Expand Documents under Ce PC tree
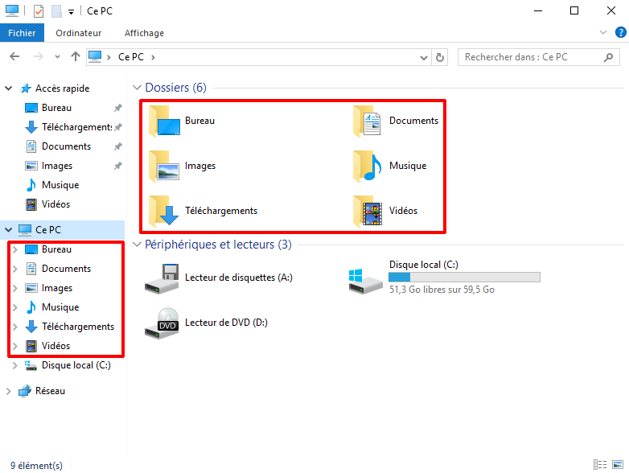 14,269
